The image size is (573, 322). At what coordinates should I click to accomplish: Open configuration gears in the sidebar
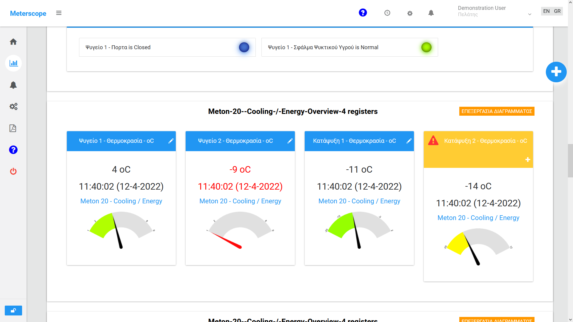[13, 106]
